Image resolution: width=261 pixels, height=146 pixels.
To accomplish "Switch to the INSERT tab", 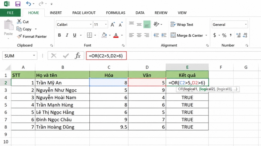I will 56,13.
